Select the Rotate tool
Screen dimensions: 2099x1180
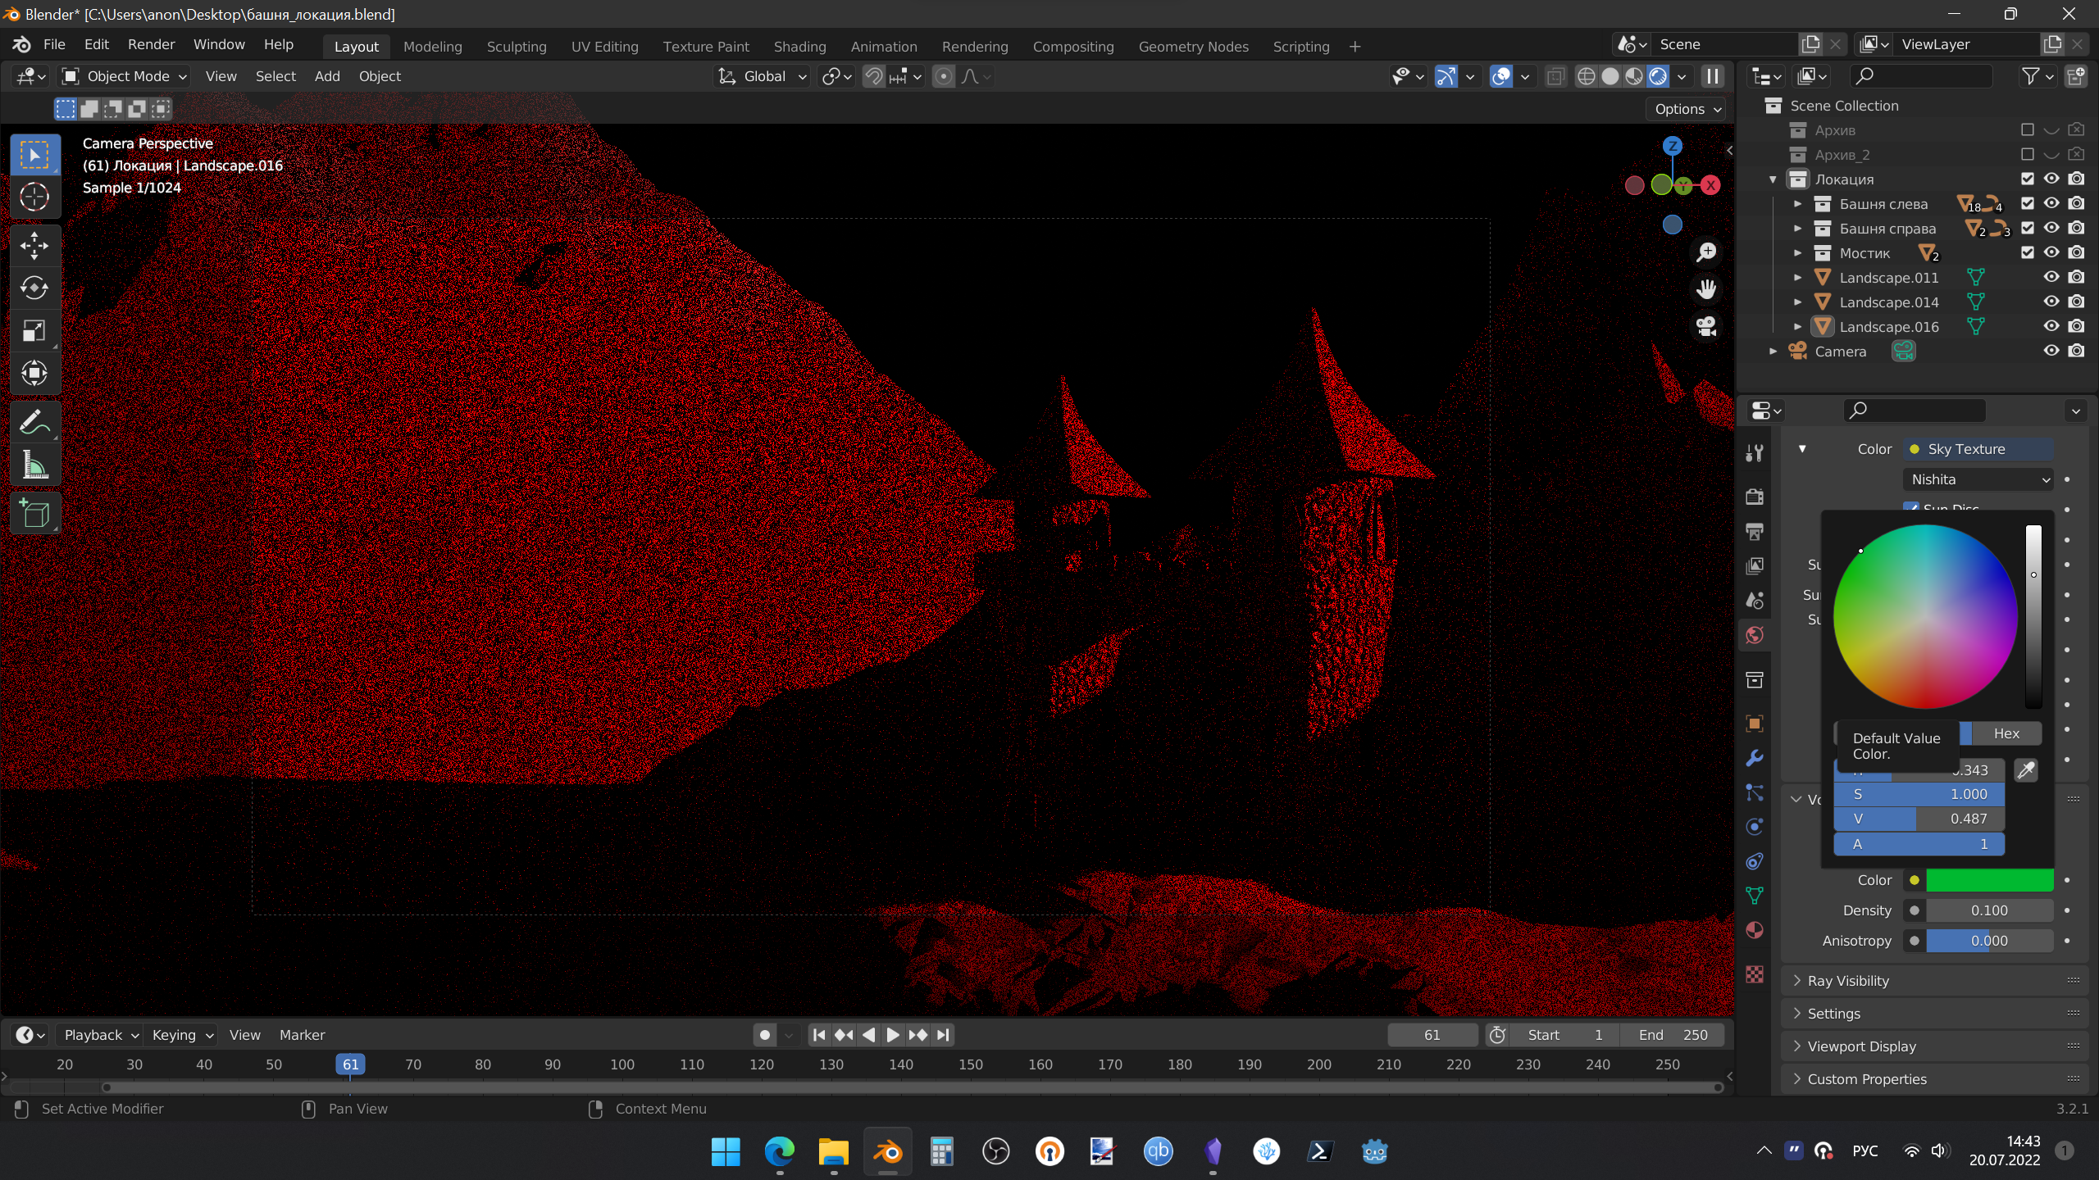pos(34,288)
